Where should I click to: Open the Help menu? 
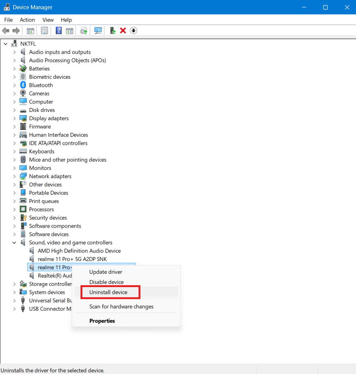click(66, 20)
